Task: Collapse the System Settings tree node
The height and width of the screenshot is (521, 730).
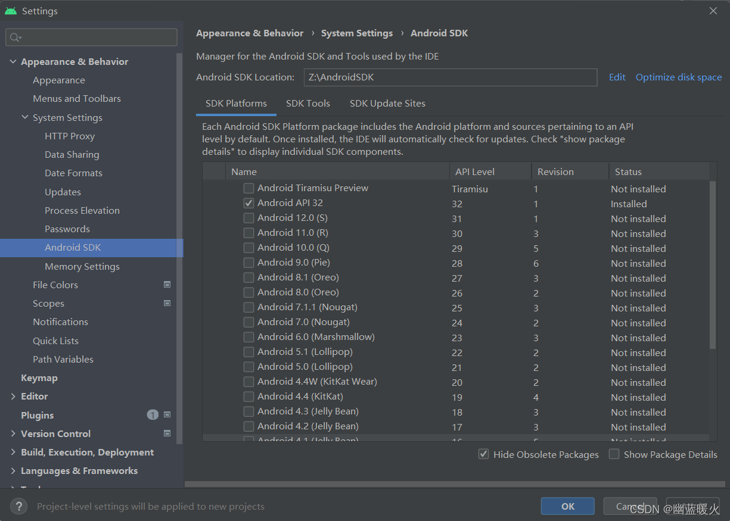Action: tap(25, 117)
